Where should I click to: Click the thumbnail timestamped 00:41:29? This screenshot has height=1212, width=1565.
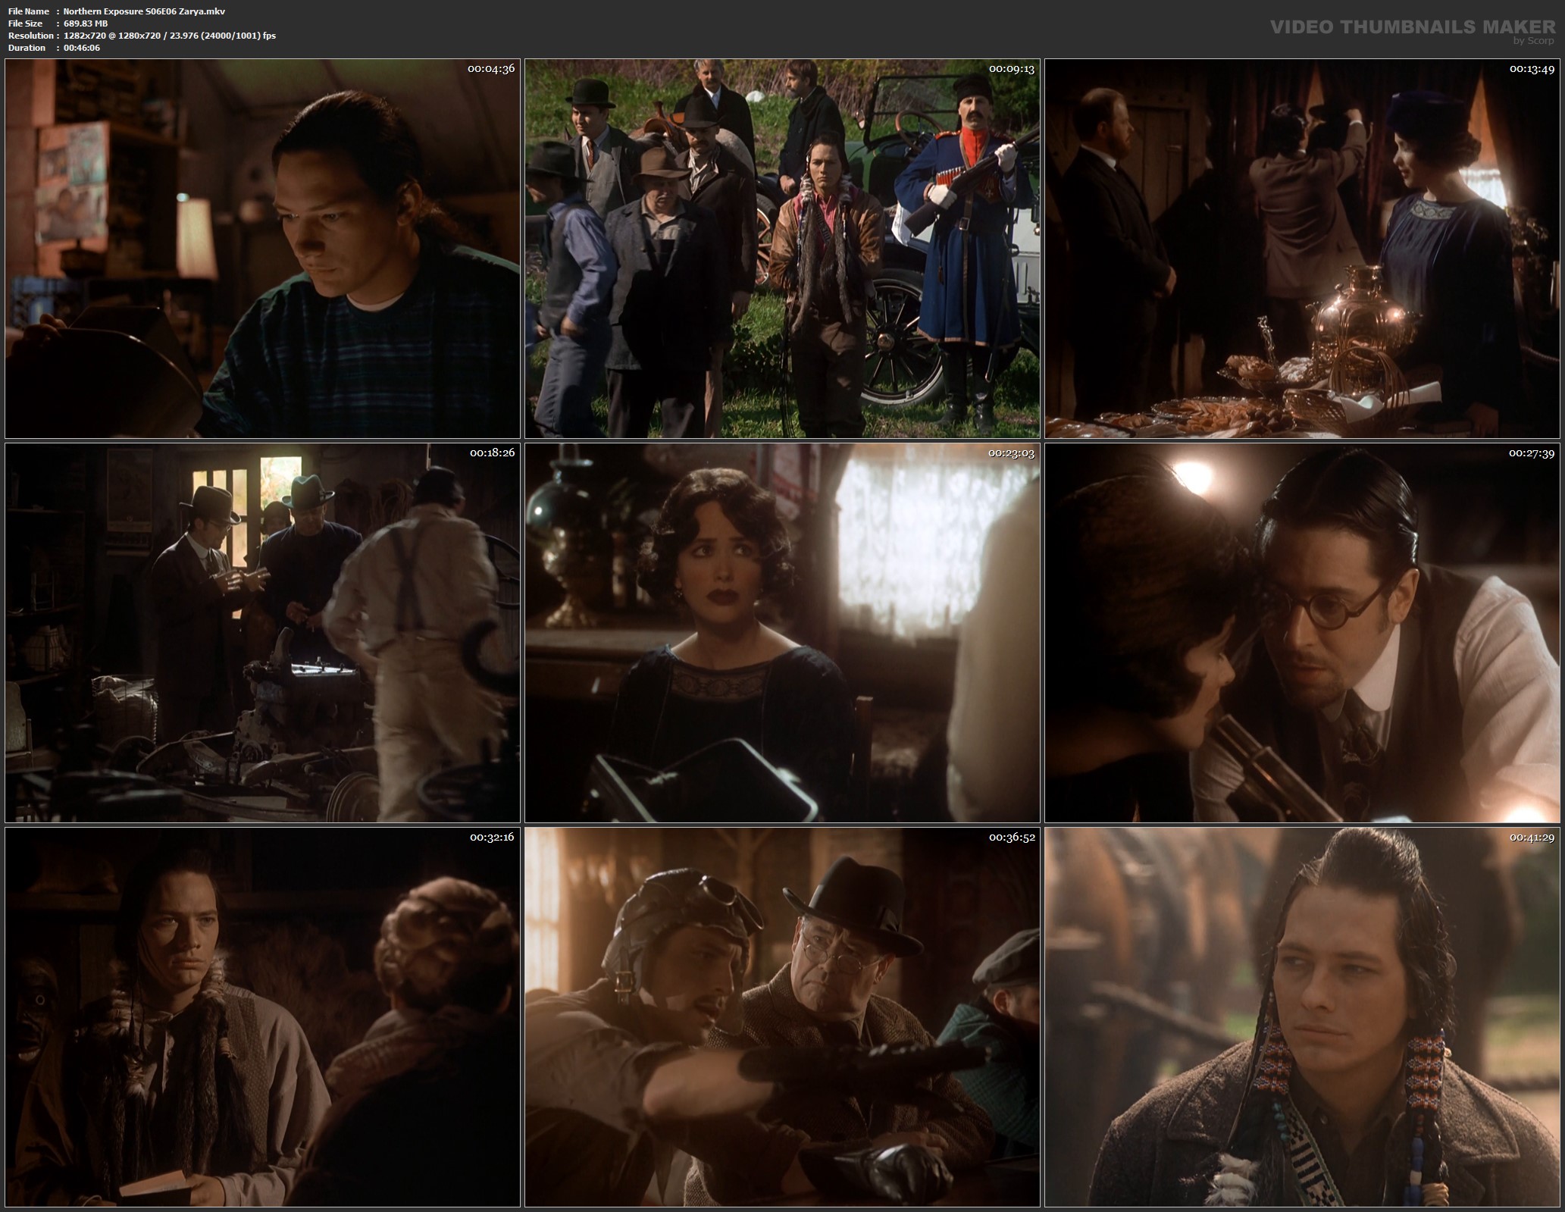(1302, 1017)
